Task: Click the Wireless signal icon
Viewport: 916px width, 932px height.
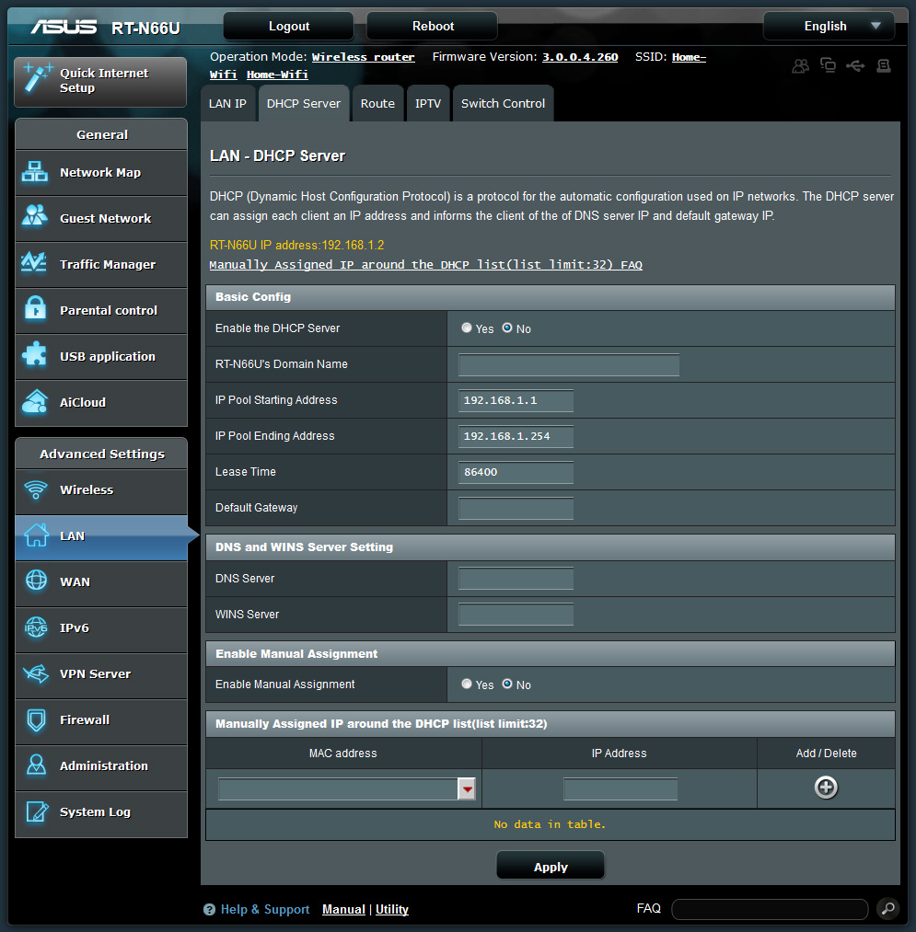Action: click(x=36, y=489)
